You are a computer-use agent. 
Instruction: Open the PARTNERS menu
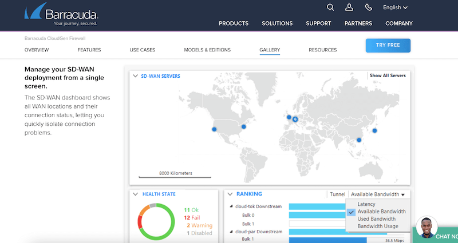358,23
